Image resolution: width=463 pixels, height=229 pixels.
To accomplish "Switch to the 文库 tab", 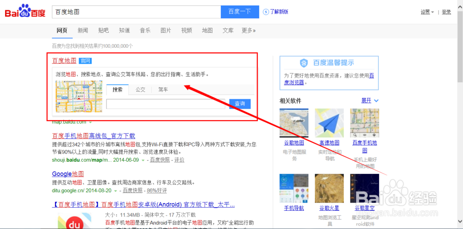I will tap(228, 30).
